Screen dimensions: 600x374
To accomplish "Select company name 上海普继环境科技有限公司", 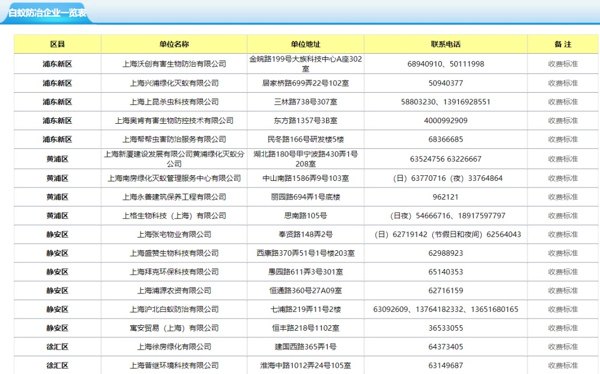I will (x=174, y=365).
